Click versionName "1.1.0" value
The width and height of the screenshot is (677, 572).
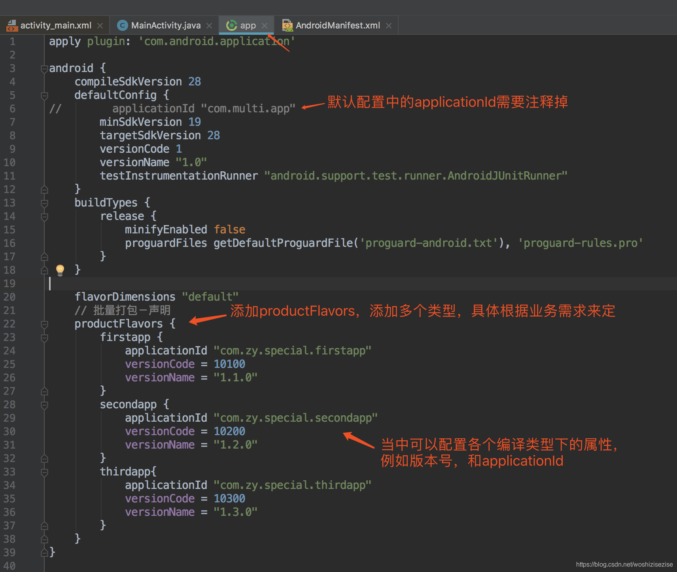click(236, 377)
